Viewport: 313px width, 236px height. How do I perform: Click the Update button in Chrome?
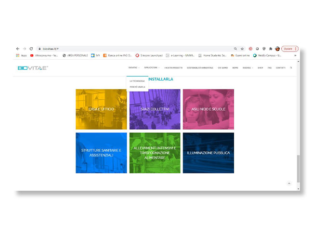(x=289, y=49)
